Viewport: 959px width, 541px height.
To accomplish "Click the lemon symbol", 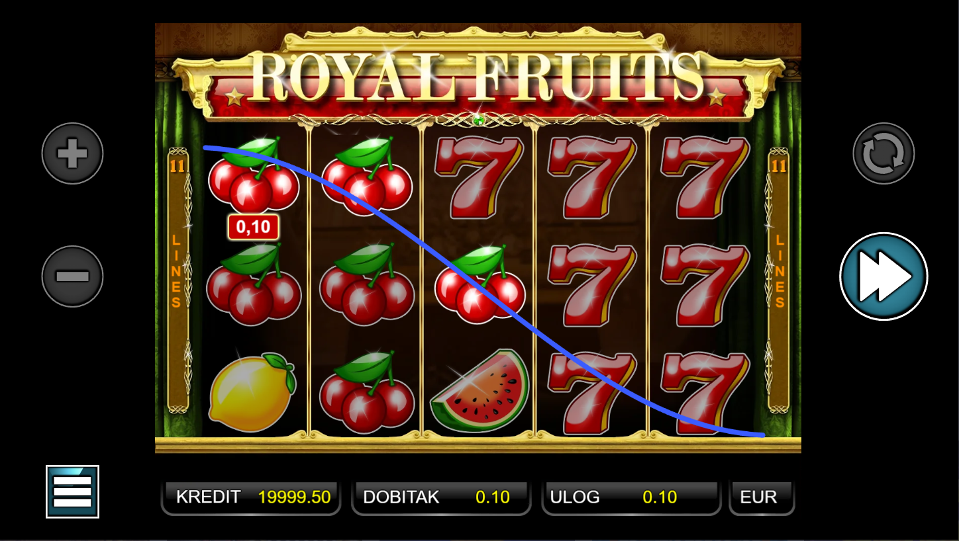I will pyautogui.click(x=252, y=392).
